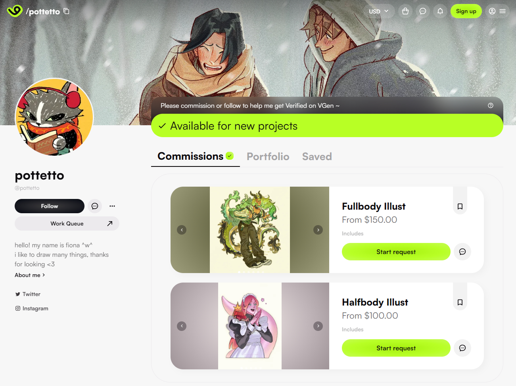Show next image in Fullbody Illust carousel
Viewport: 516px width, 386px height.
click(318, 230)
